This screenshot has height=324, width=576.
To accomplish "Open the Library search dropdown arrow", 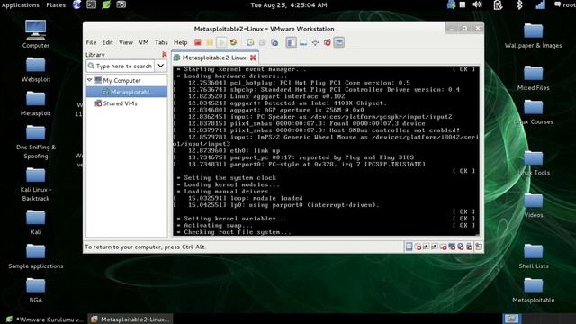I will pyautogui.click(x=160, y=66).
